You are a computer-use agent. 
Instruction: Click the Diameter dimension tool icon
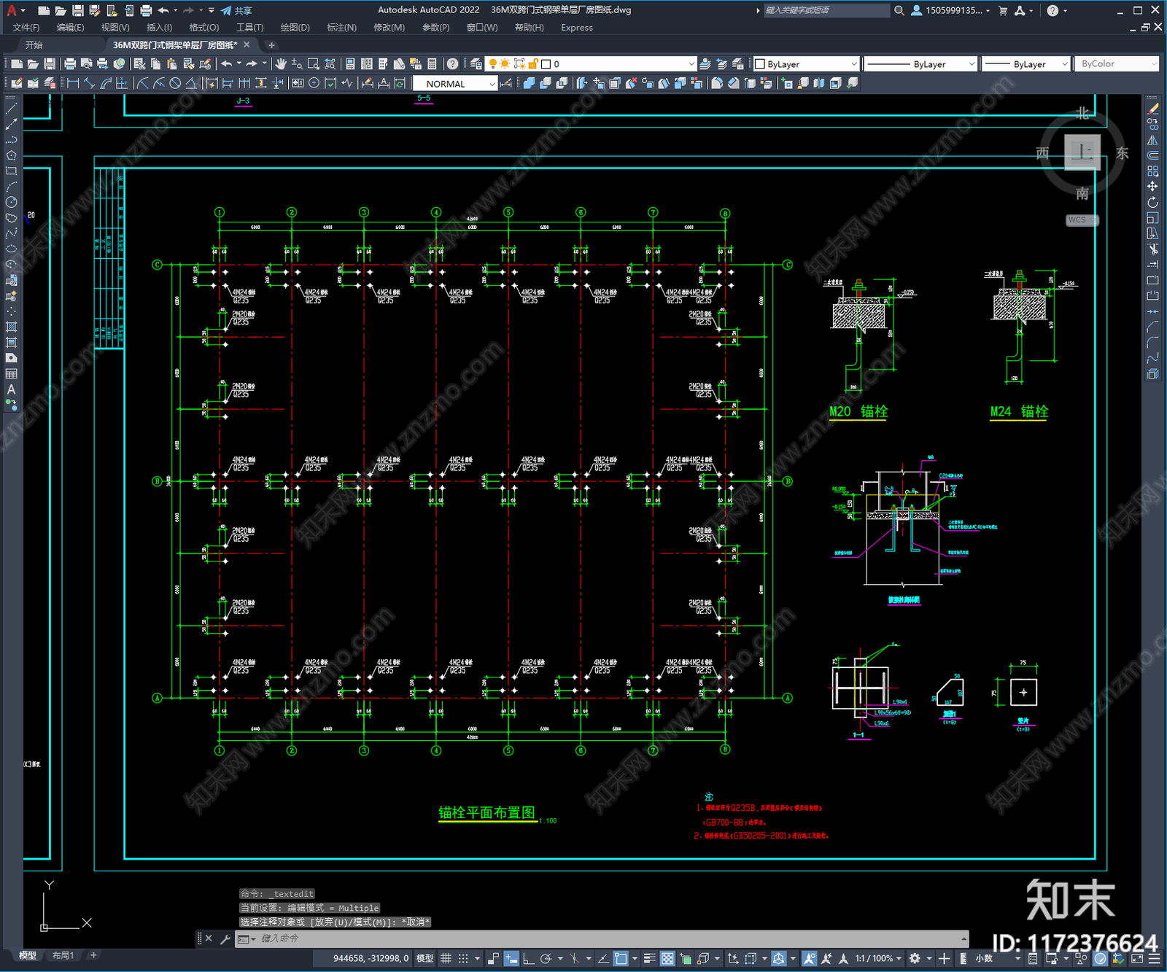[x=175, y=83]
